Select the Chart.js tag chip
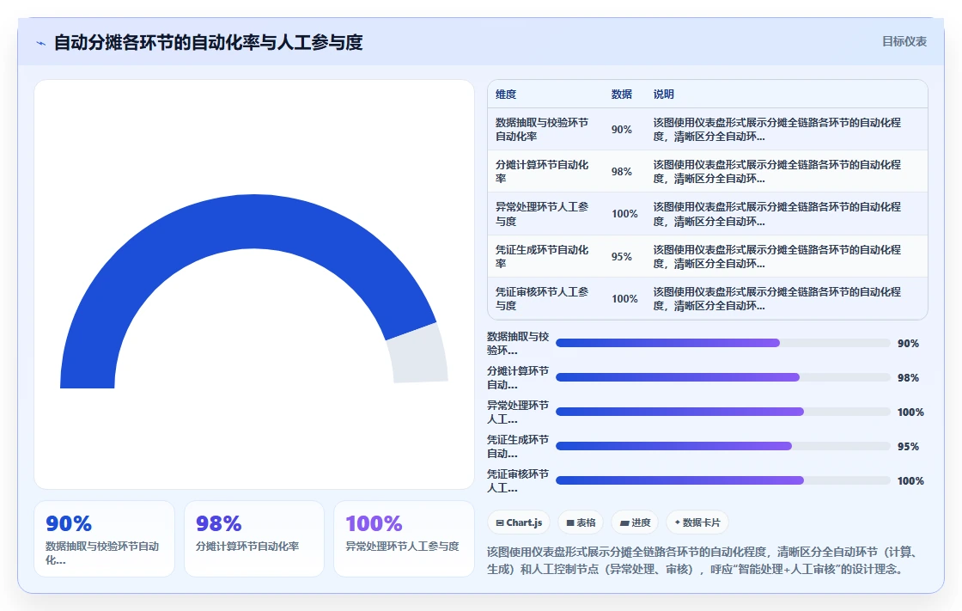This screenshot has height=611, width=962. click(519, 522)
